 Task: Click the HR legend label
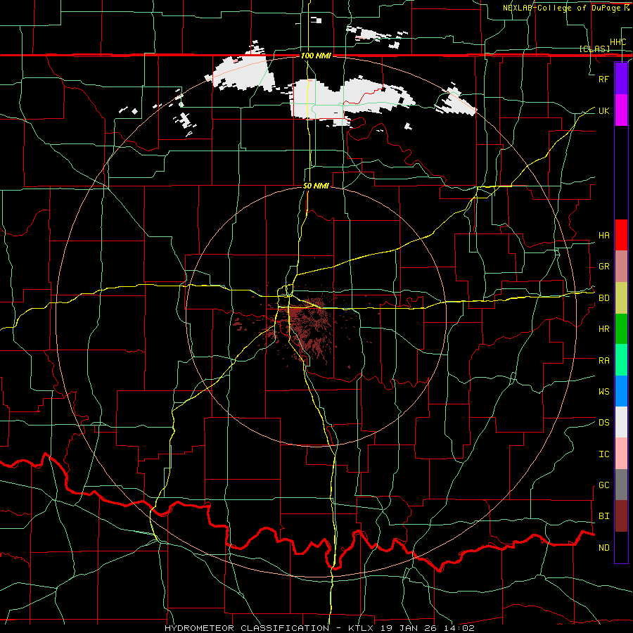(603, 329)
